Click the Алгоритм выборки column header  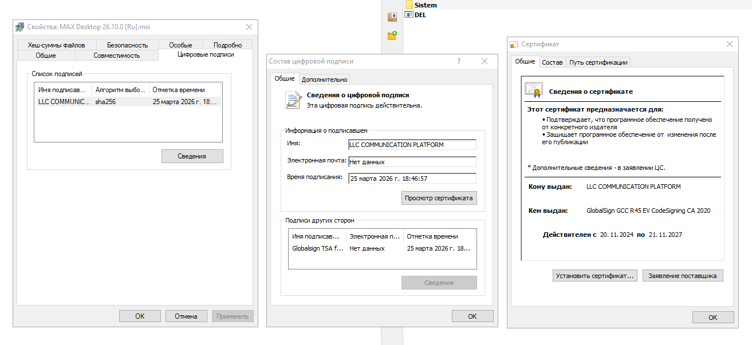(121, 90)
